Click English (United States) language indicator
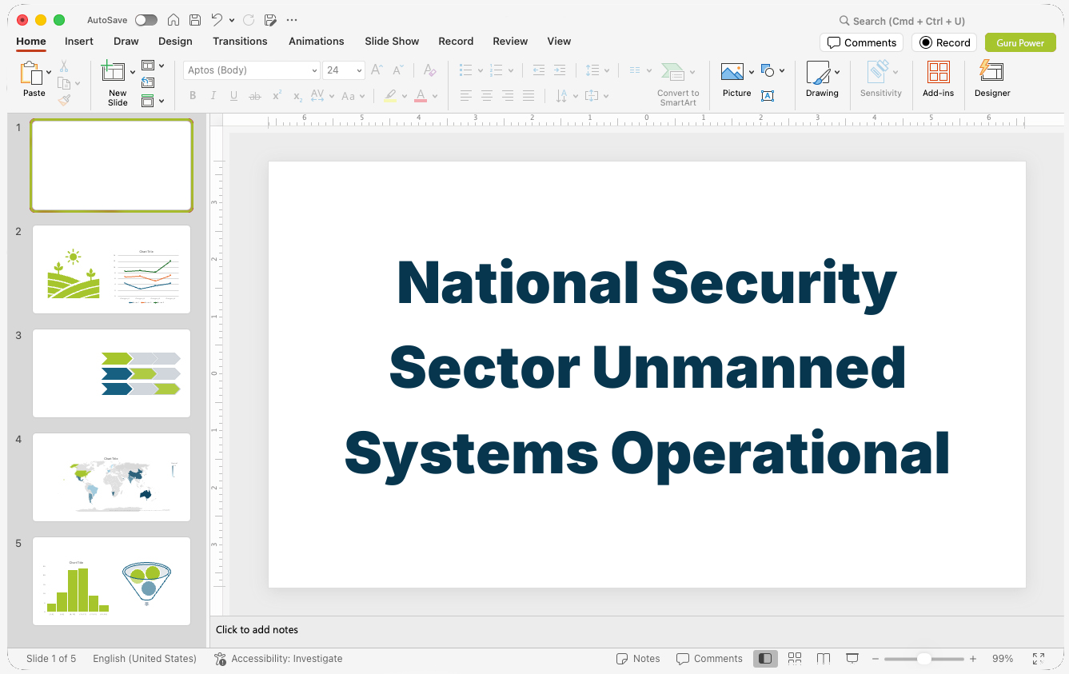 point(145,659)
